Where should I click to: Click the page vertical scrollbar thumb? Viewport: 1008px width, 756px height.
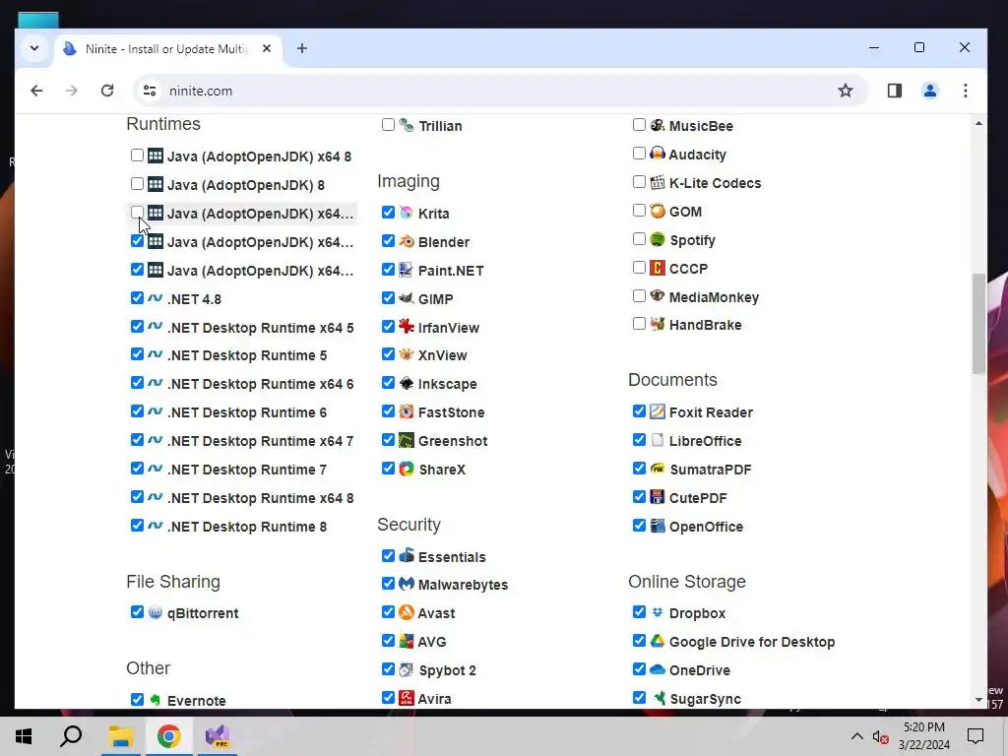978,323
